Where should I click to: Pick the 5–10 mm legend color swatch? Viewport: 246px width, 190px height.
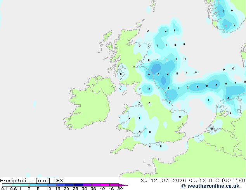coord(42,185)
